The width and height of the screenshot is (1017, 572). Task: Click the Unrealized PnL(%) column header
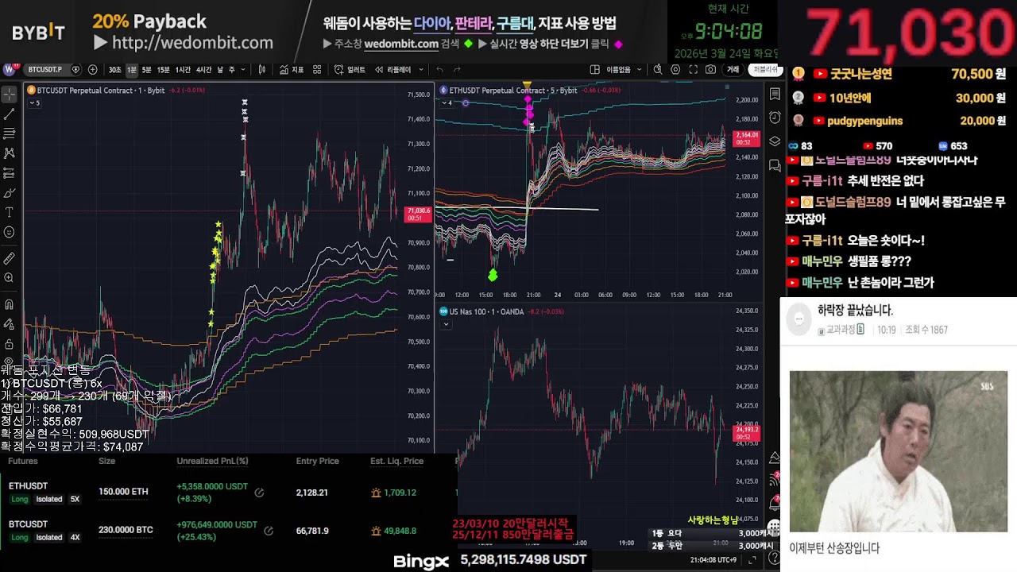(x=212, y=461)
